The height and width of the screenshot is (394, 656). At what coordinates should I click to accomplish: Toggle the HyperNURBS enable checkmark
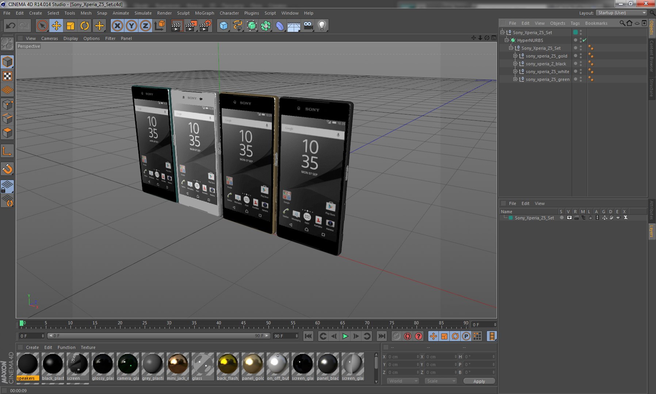pyautogui.click(x=585, y=40)
